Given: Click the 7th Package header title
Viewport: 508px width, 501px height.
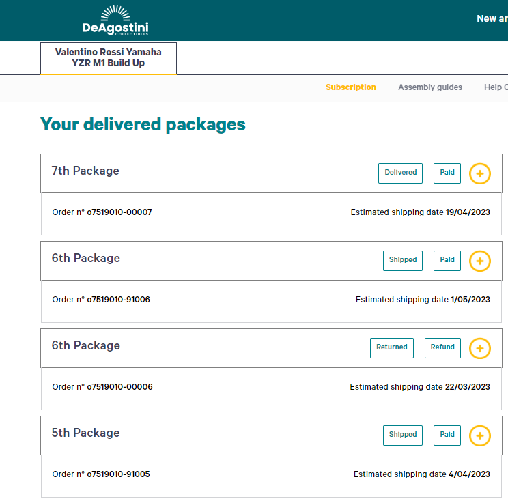Looking at the screenshot, I should pyautogui.click(x=85, y=171).
